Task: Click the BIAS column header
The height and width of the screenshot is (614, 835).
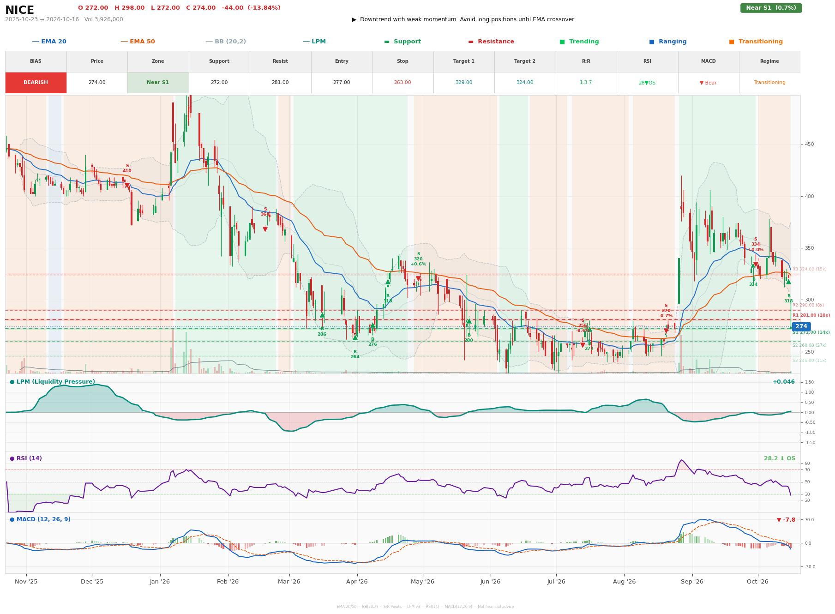Action: (x=36, y=61)
